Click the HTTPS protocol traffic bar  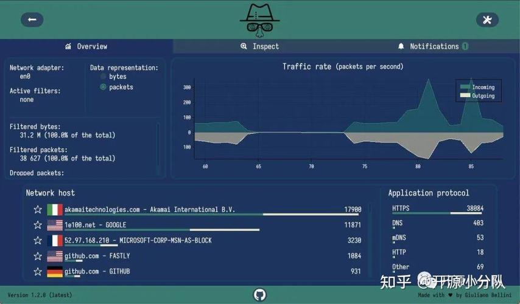437,213
